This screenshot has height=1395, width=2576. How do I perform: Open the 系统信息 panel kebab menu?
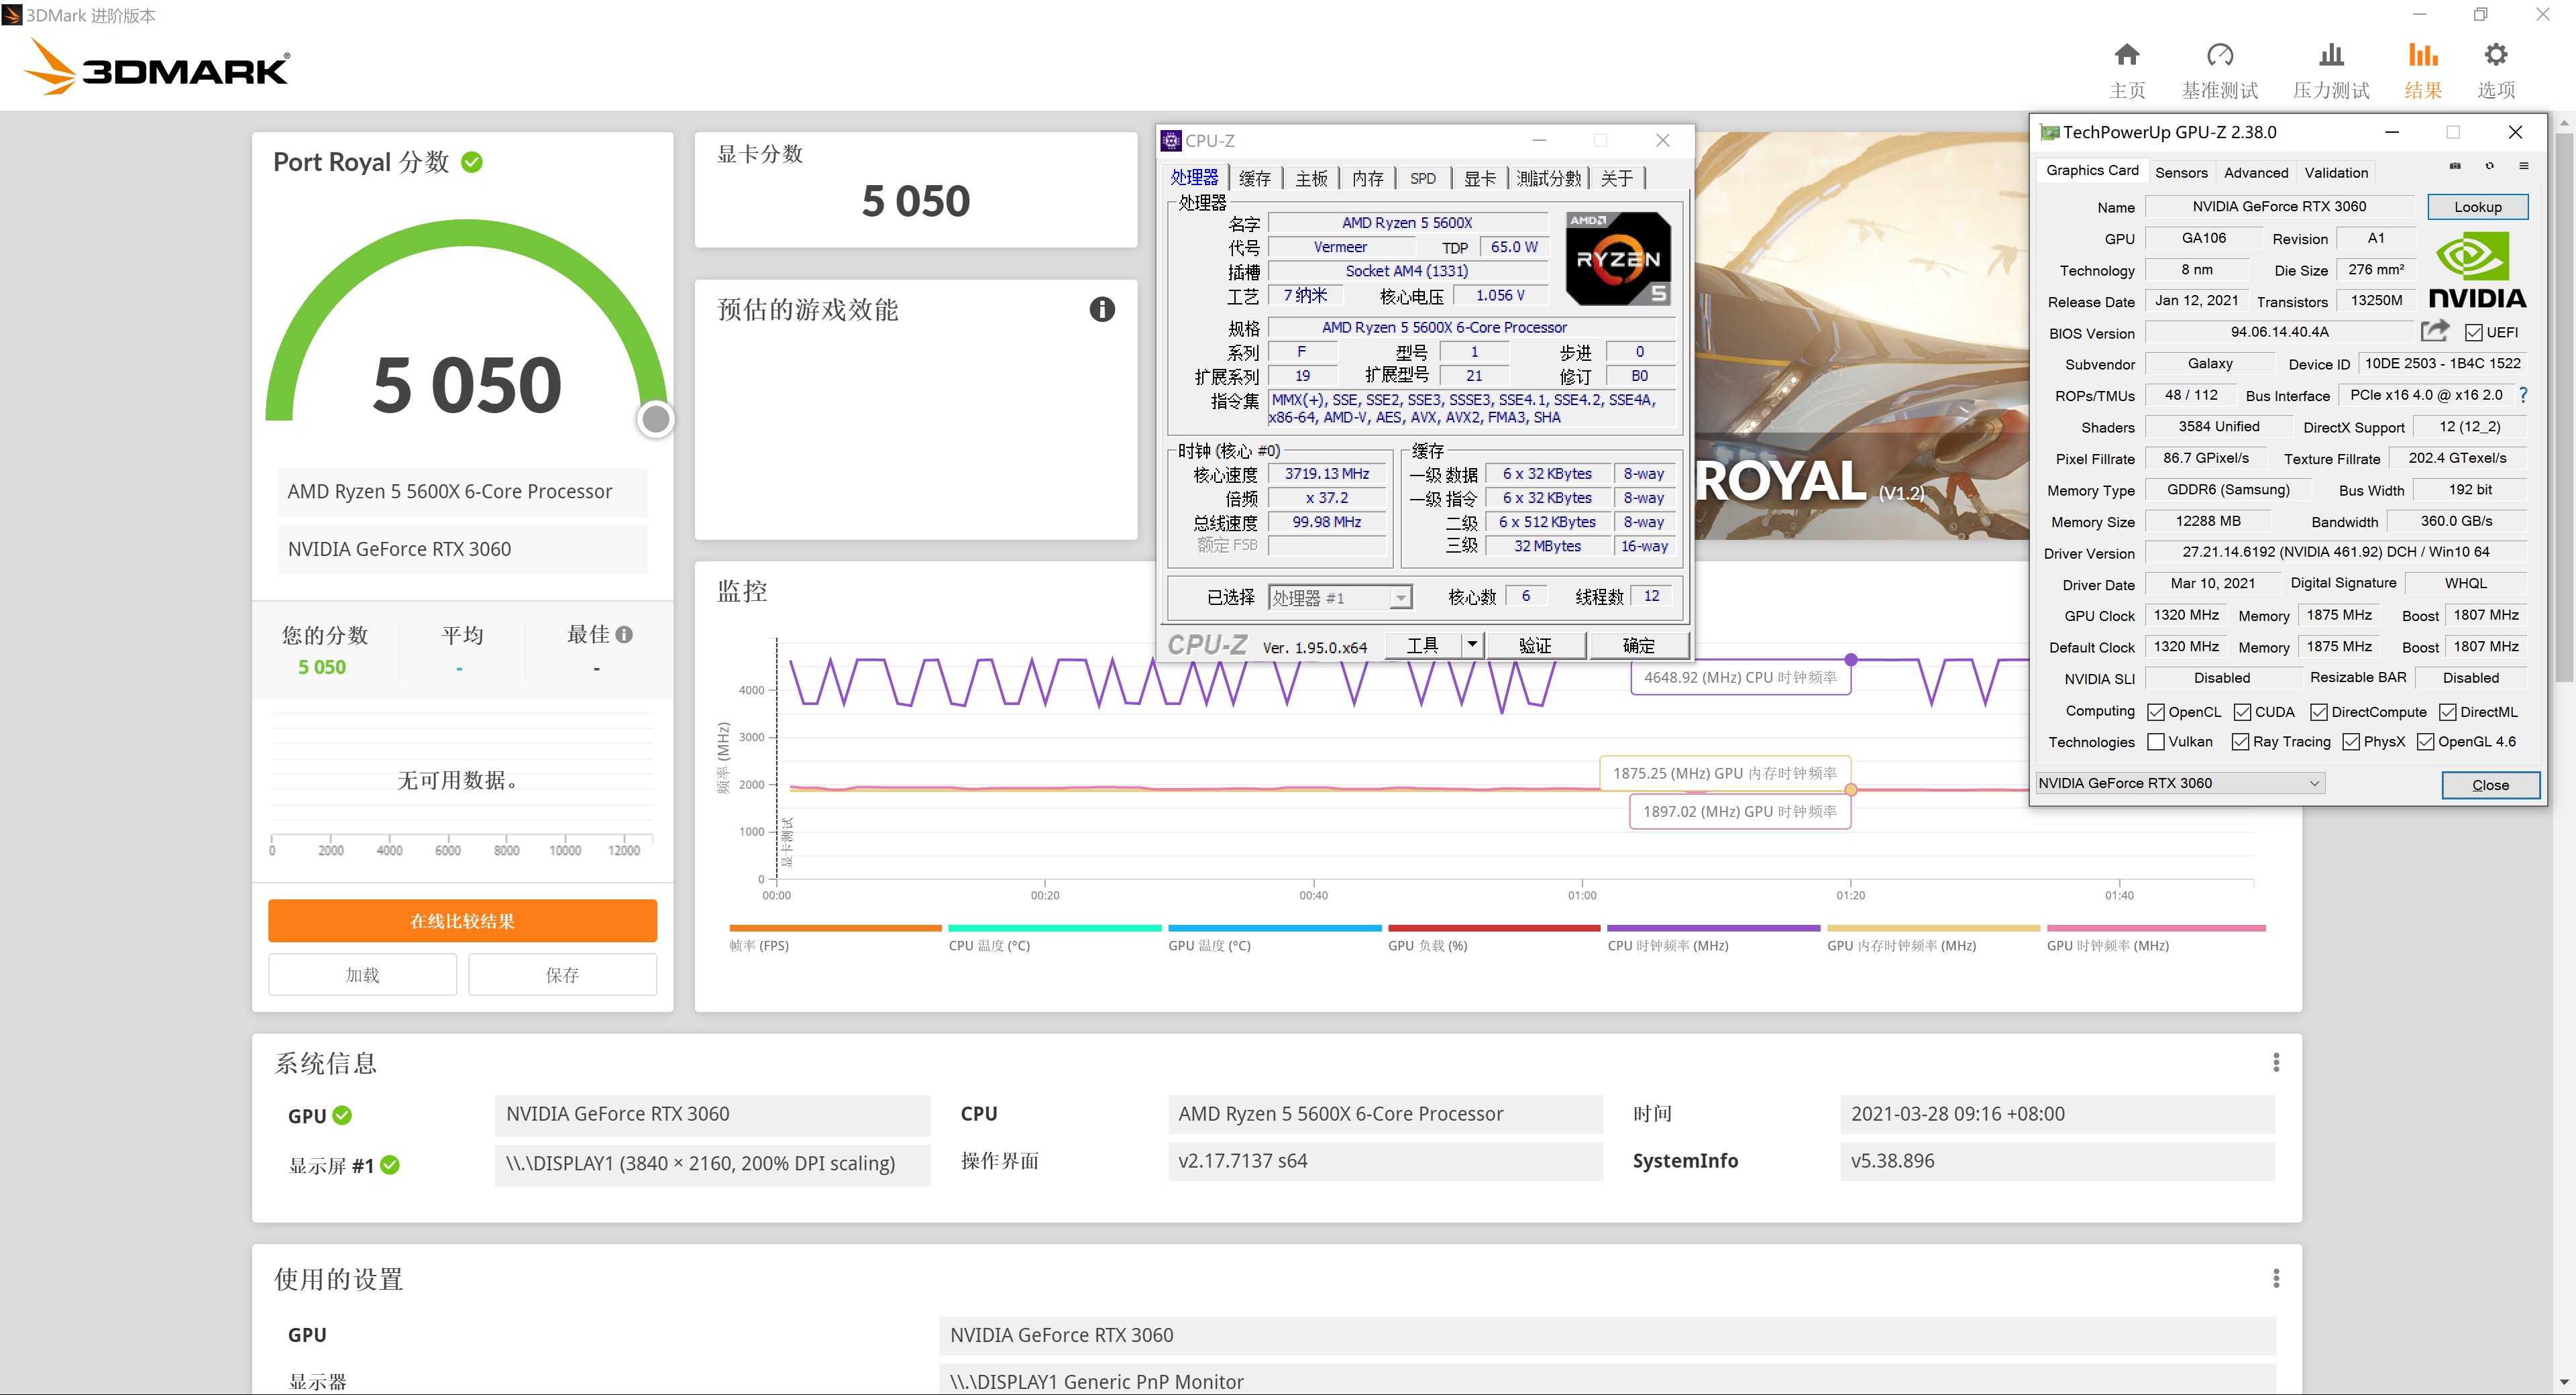[2277, 1061]
